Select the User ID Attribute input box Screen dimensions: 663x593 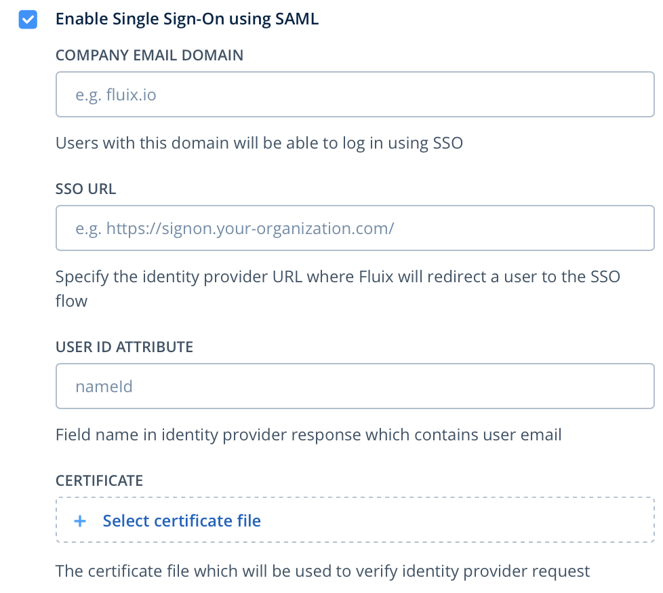pos(355,387)
